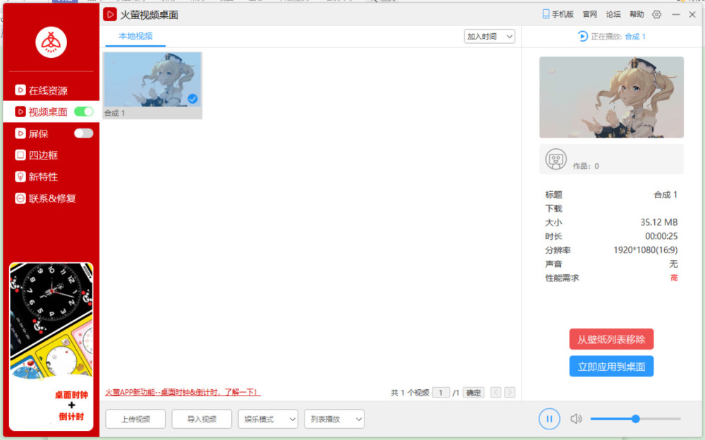The height and width of the screenshot is (440, 705).
Task: Go to the previous page arrow
Action: pyautogui.click(x=496, y=392)
